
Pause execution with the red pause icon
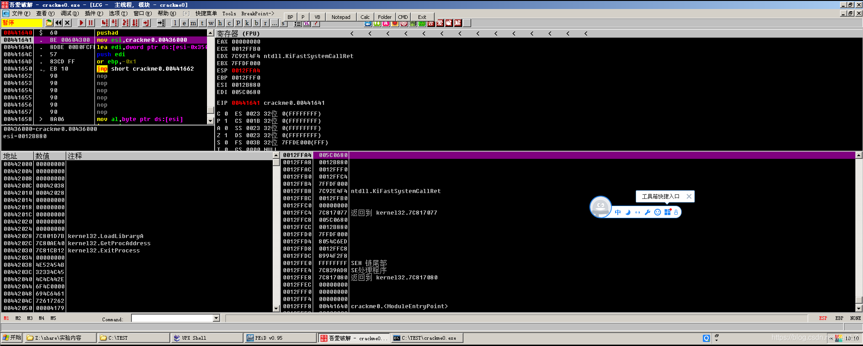(x=90, y=23)
